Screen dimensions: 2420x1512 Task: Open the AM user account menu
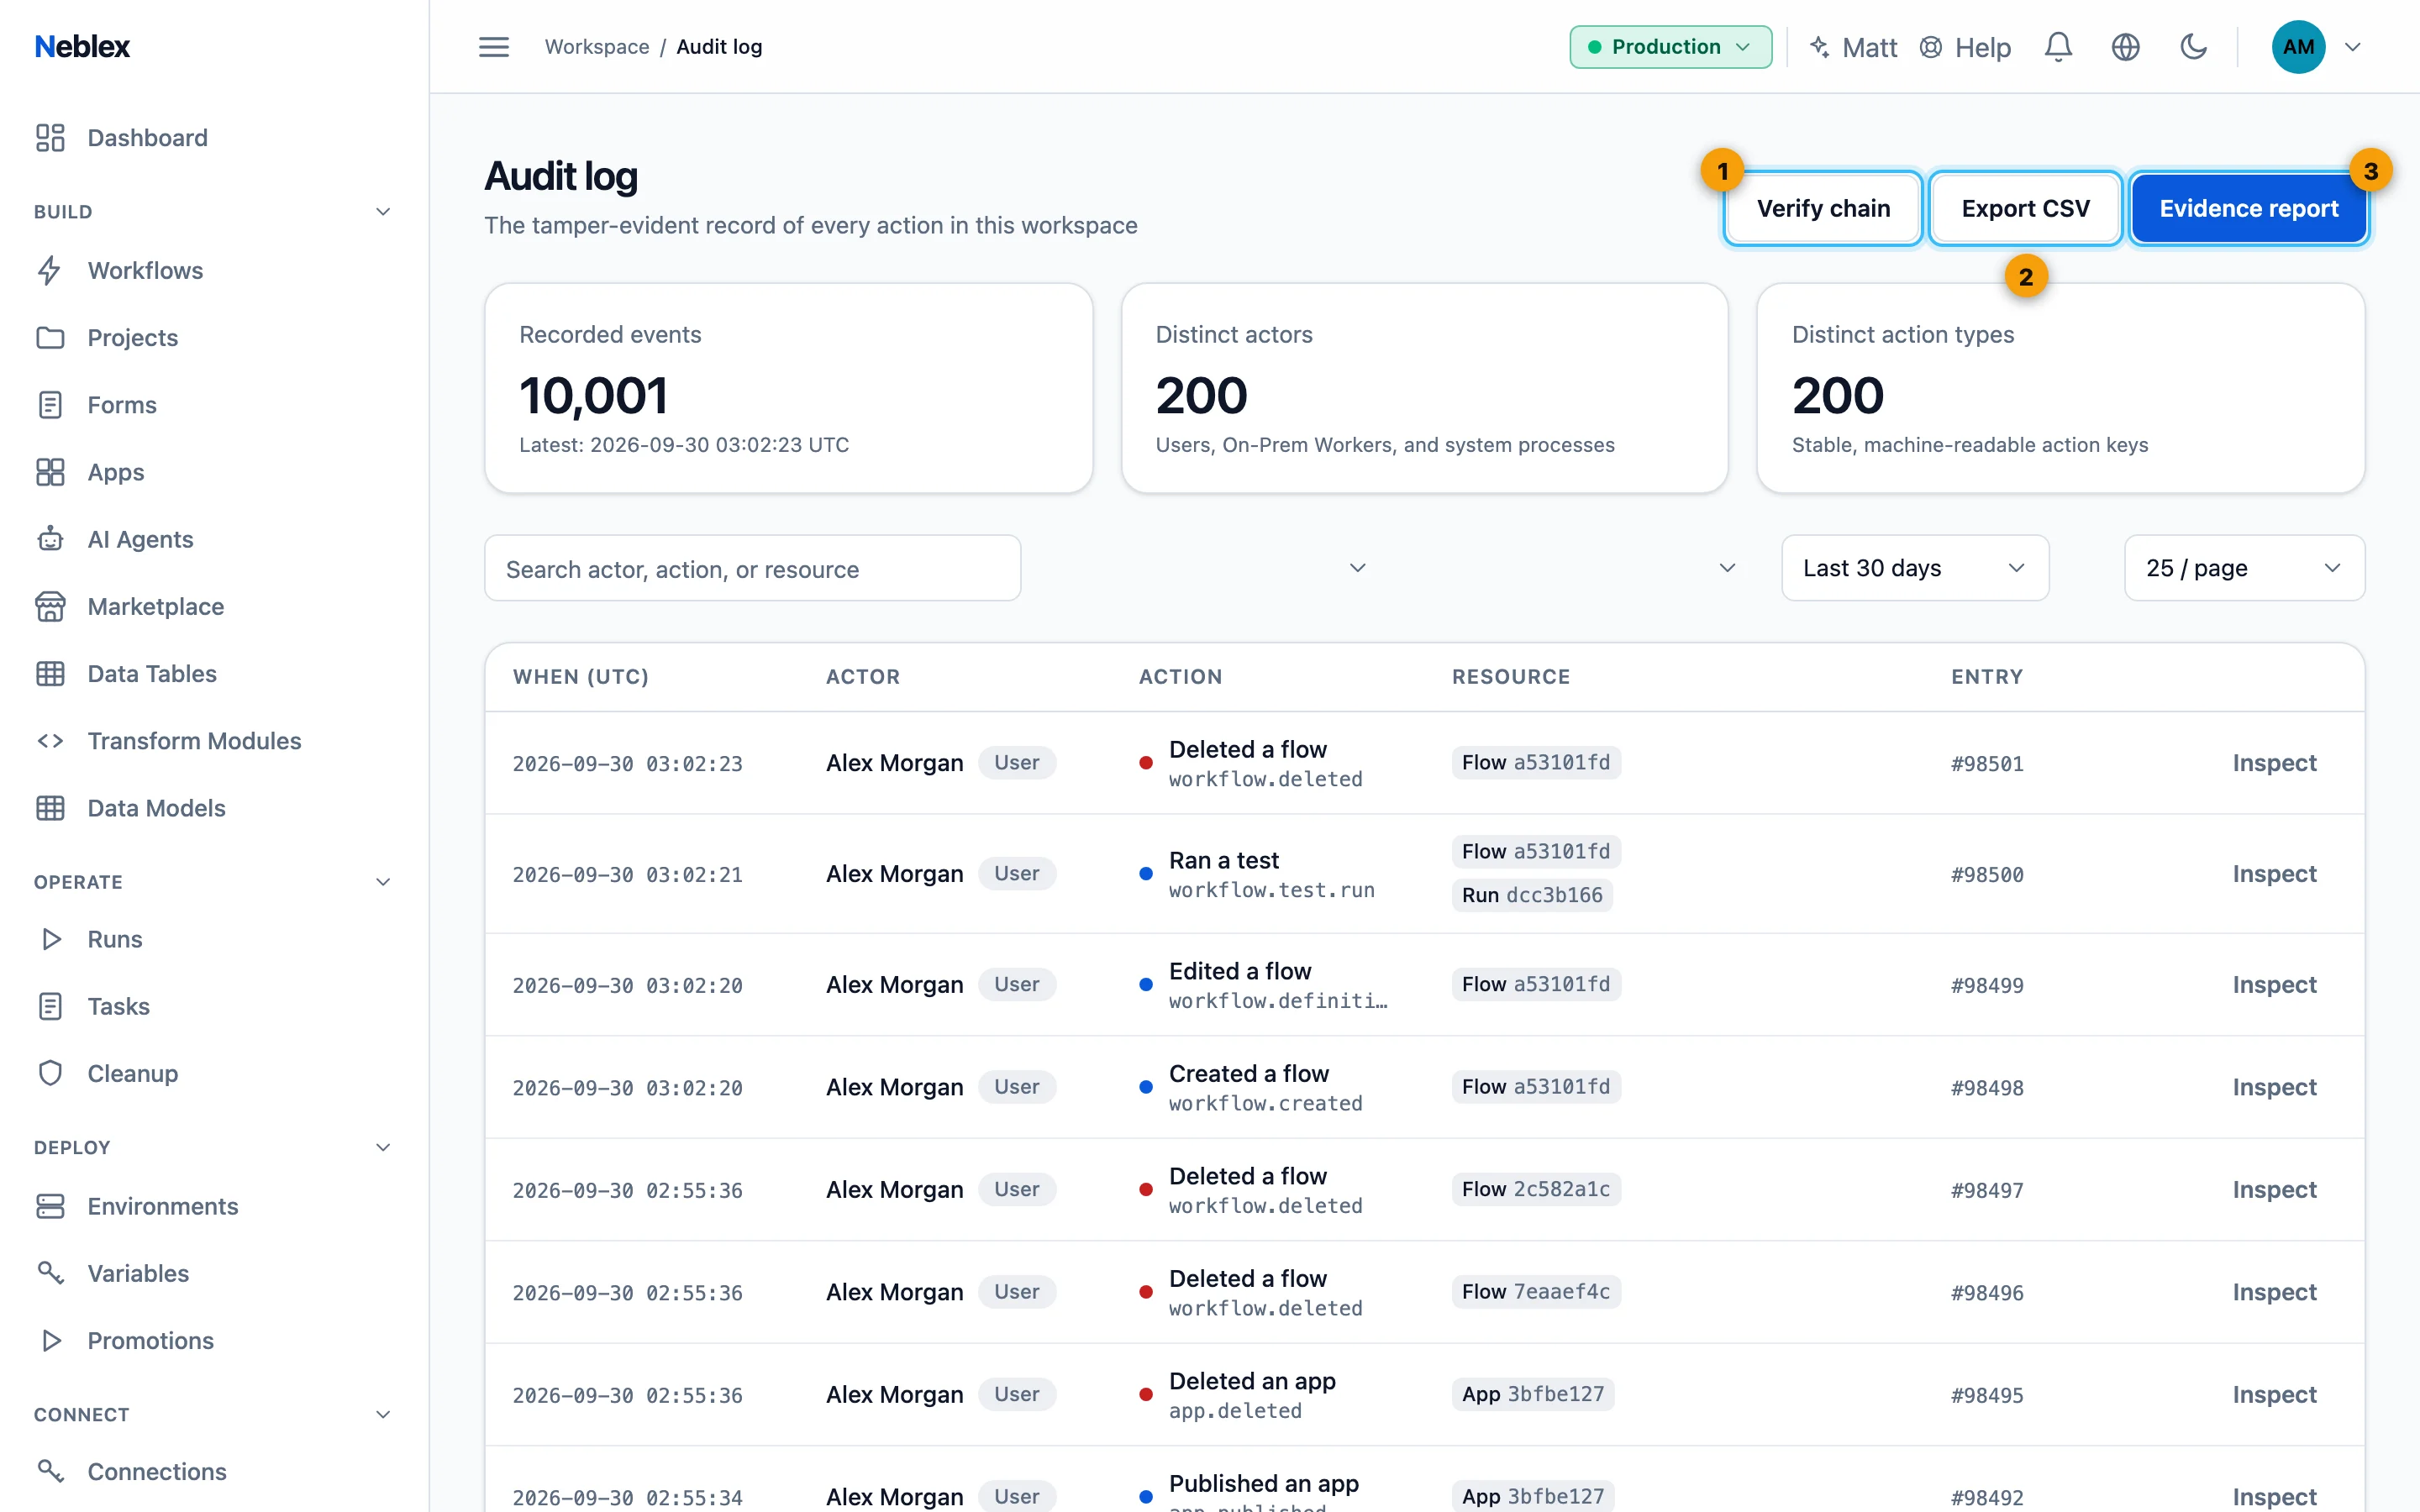tap(2316, 47)
